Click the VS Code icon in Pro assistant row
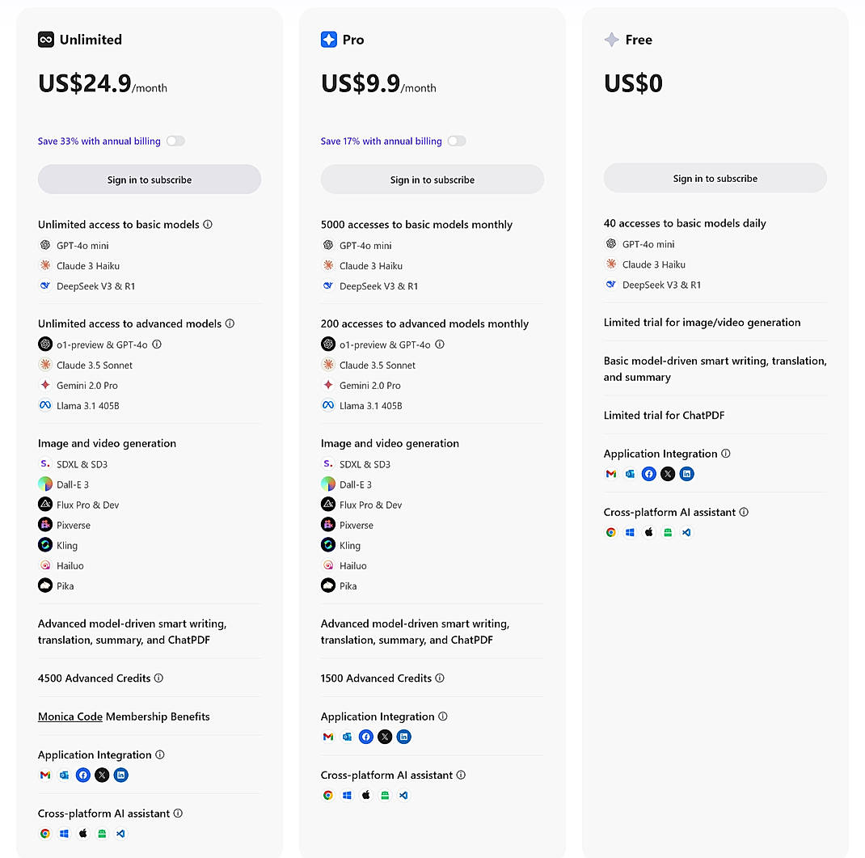 (403, 795)
